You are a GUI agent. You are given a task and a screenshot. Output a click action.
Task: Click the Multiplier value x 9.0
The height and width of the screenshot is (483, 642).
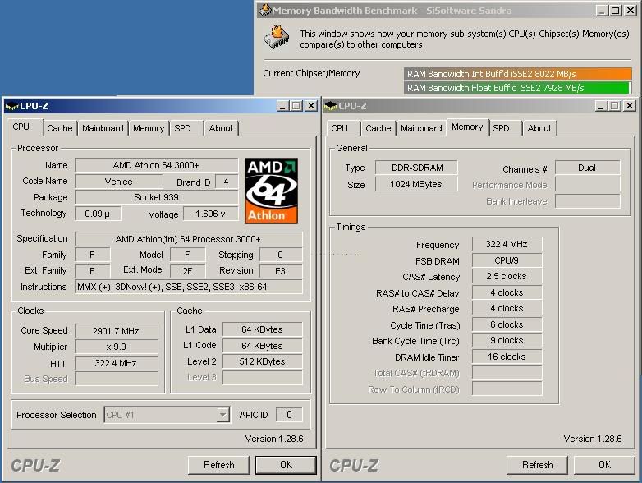click(117, 347)
